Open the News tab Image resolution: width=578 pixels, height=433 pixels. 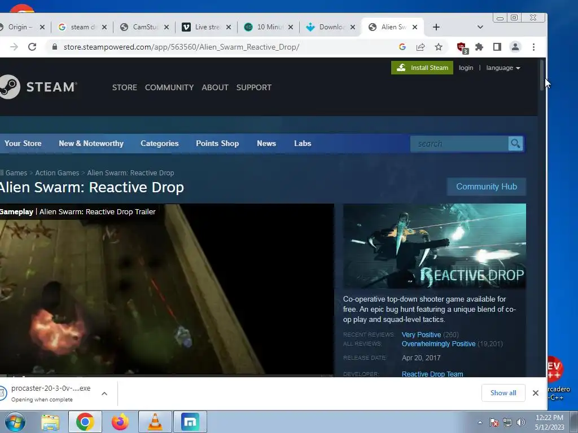pos(266,143)
